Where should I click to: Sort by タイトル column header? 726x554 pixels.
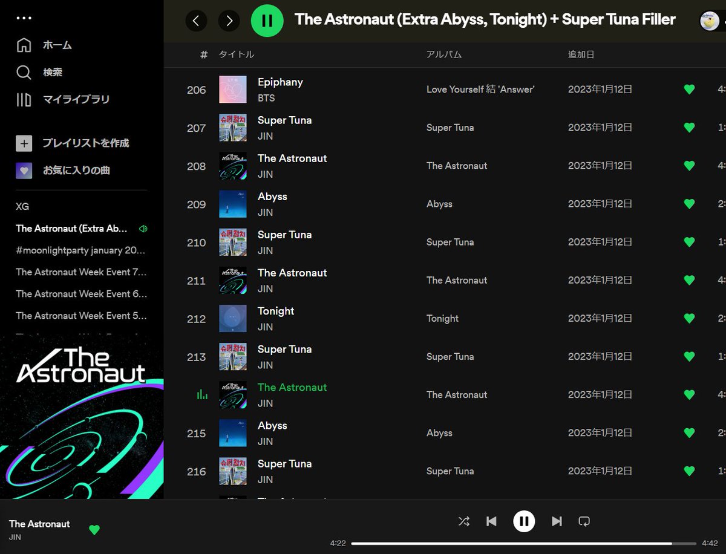click(x=237, y=54)
